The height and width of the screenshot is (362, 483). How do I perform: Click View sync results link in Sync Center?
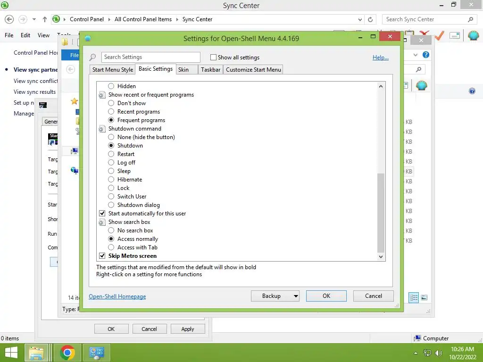pyautogui.click(x=34, y=92)
